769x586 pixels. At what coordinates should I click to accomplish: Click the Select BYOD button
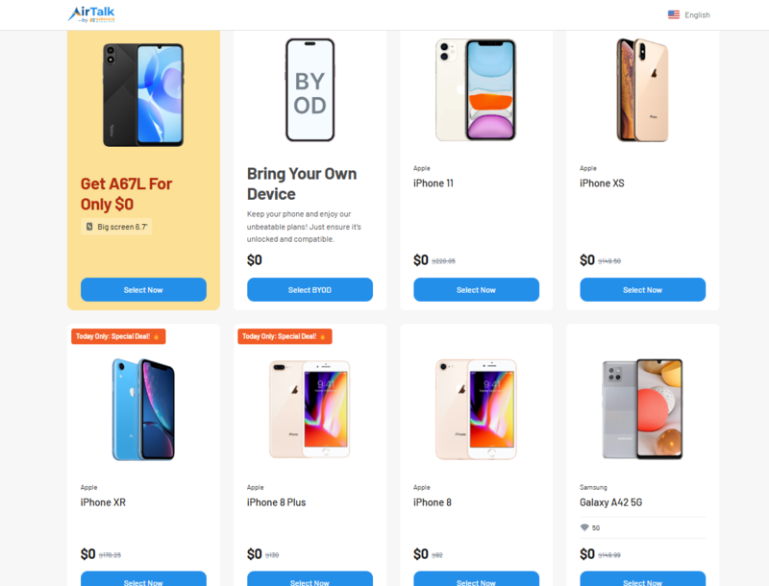click(310, 289)
